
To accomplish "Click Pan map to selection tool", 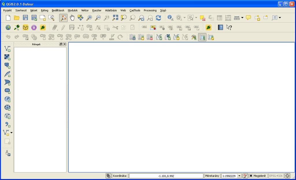I will click(81, 18).
